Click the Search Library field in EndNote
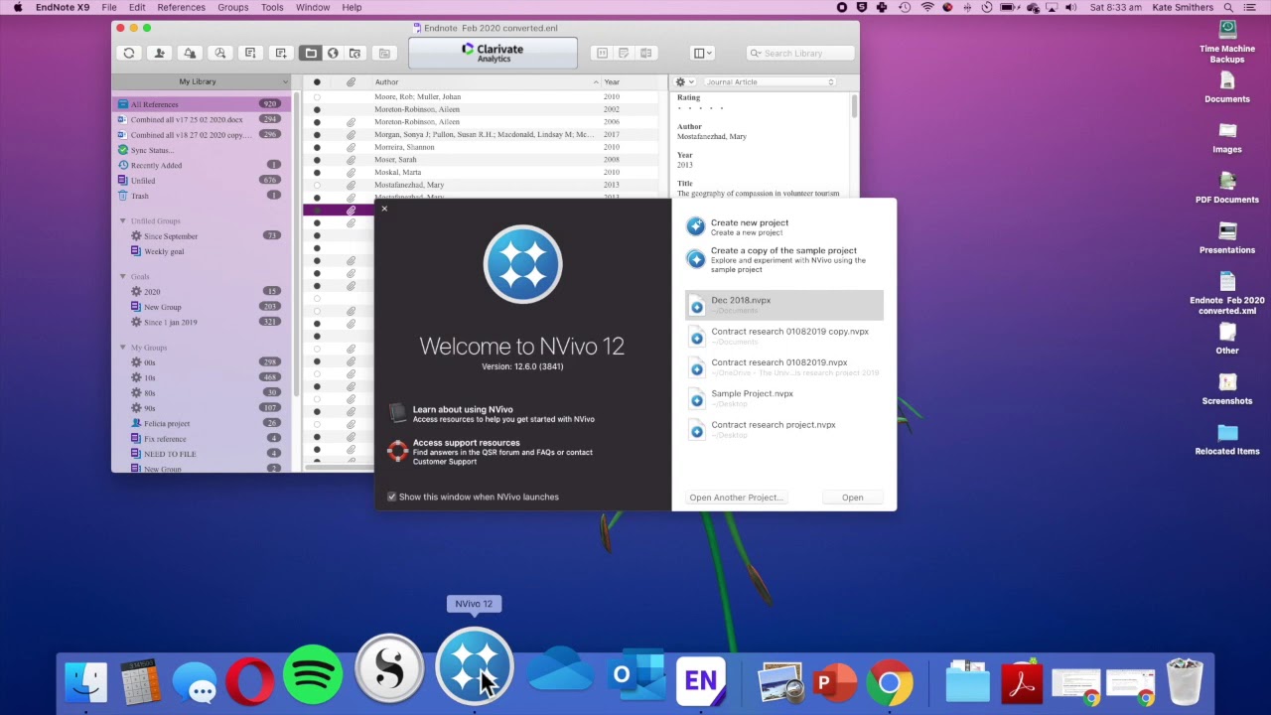This screenshot has height=715, width=1271. [799, 53]
